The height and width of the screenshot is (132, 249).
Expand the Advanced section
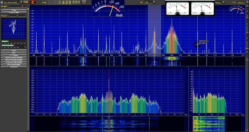tap(14, 67)
